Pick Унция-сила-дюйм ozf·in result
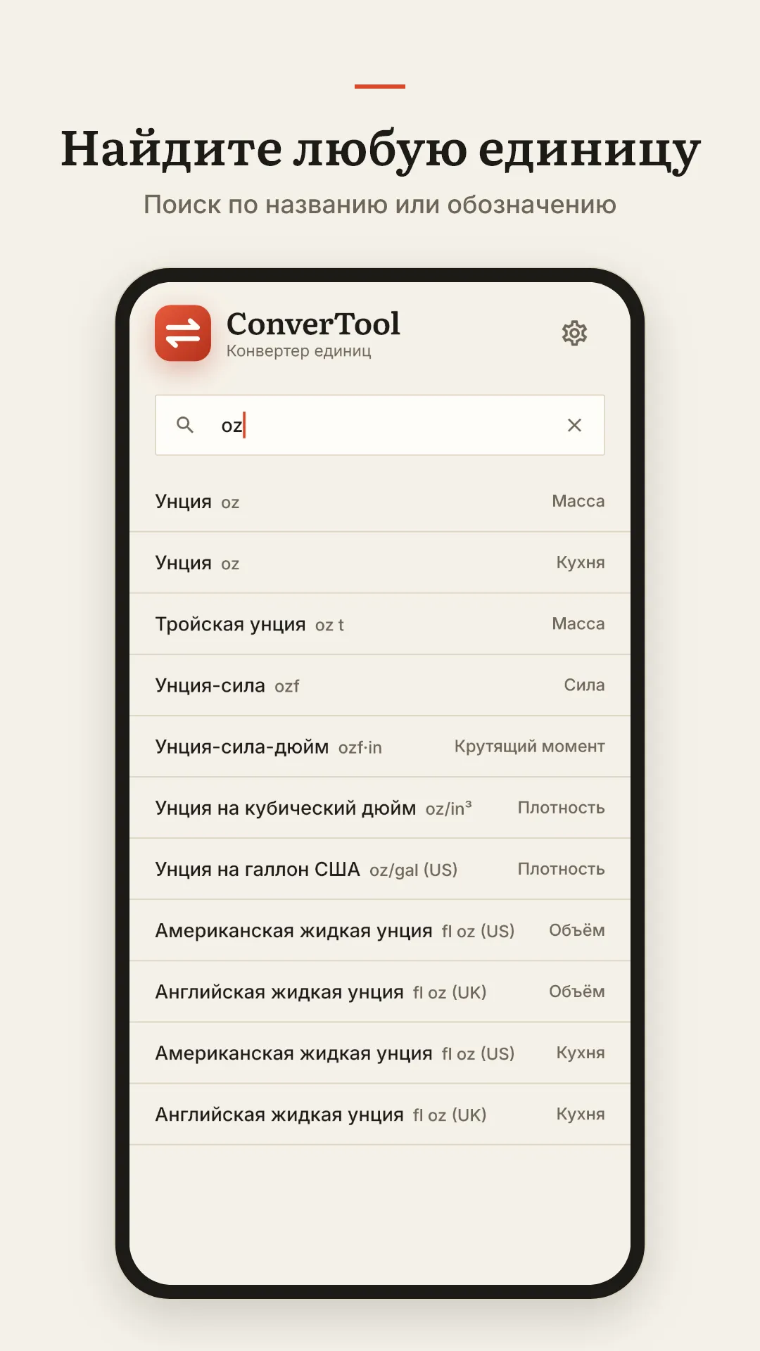This screenshot has height=1351, width=760. tap(380, 747)
